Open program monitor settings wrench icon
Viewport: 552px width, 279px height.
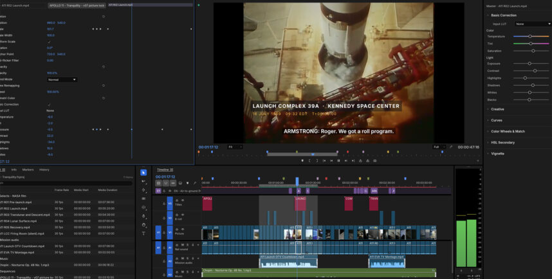pyautogui.click(x=451, y=147)
